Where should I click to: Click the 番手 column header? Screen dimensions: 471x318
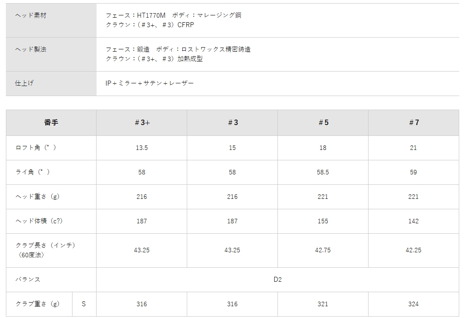(x=51, y=122)
